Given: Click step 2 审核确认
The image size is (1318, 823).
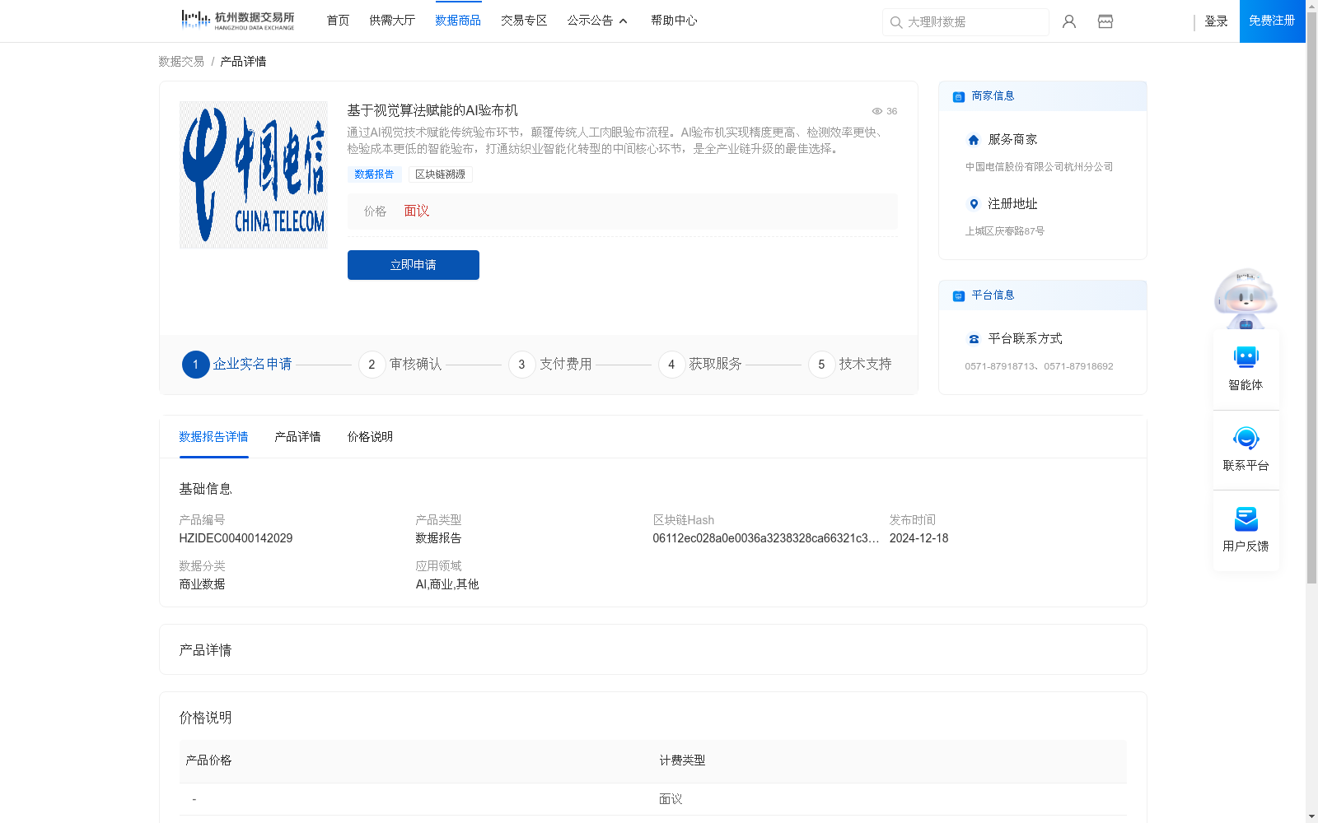Looking at the screenshot, I should (x=400, y=364).
